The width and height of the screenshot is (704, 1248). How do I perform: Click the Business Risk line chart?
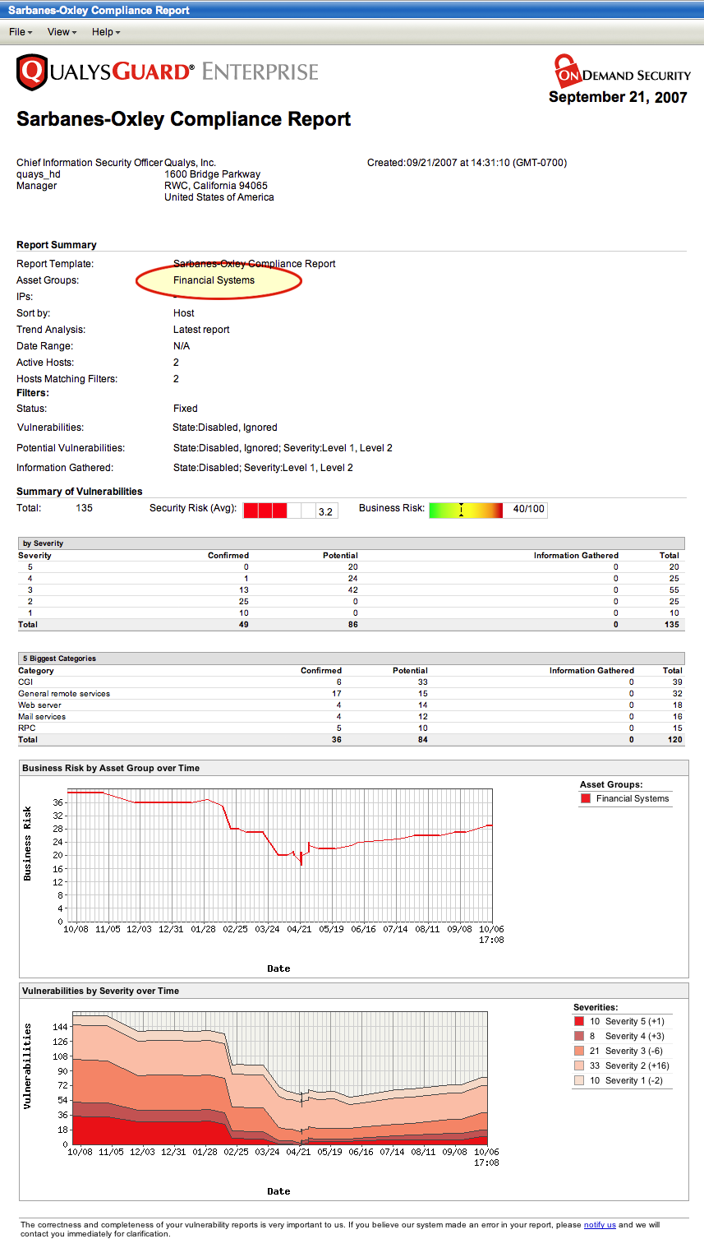(279, 855)
